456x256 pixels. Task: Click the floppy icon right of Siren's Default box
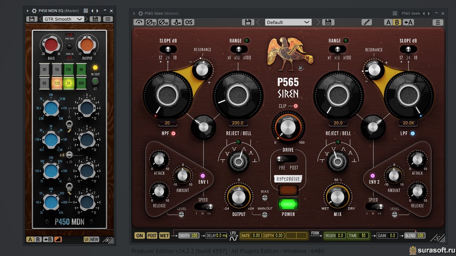pos(328,22)
